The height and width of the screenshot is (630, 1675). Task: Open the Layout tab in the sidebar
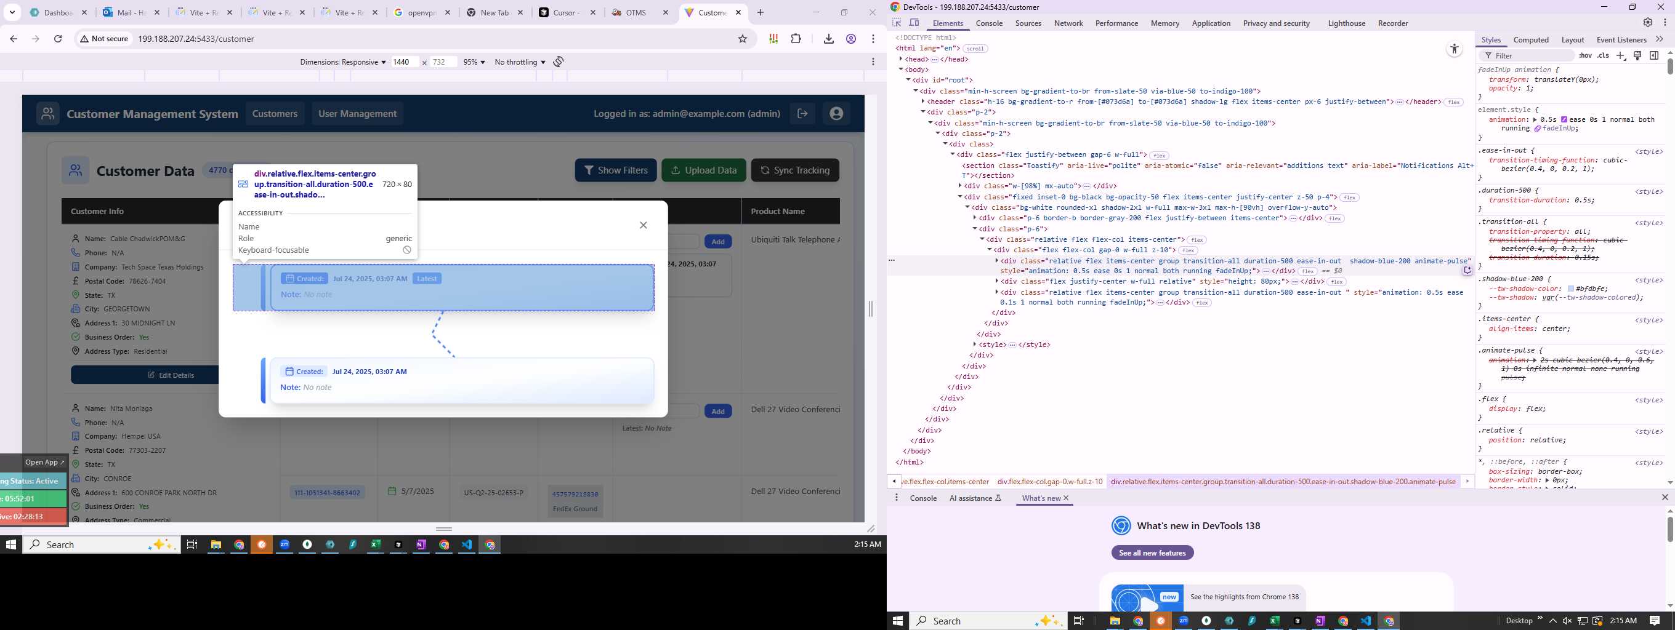(1572, 40)
